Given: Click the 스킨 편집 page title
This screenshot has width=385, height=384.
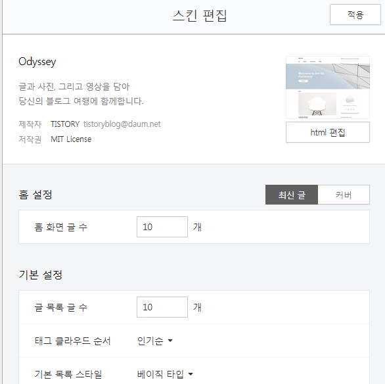Looking at the screenshot, I should point(200,16).
